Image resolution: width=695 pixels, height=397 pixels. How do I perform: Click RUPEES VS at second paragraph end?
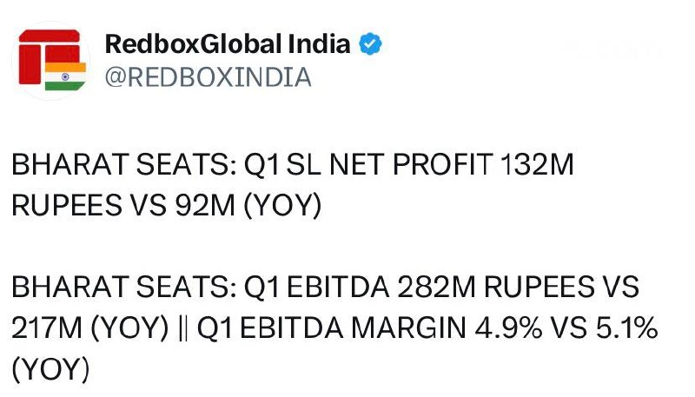(x=561, y=287)
